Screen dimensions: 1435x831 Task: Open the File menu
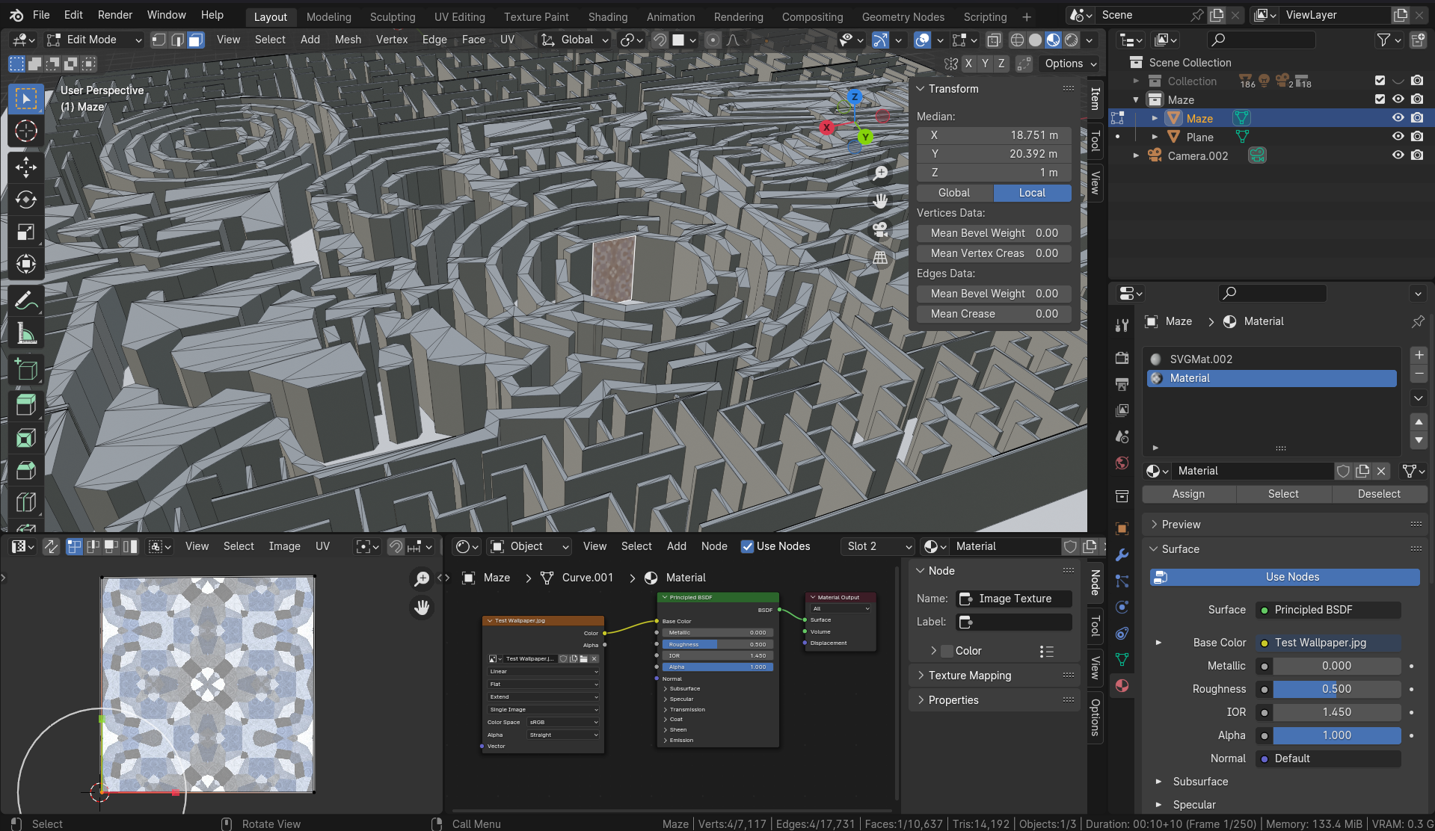(x=41, y=15)
